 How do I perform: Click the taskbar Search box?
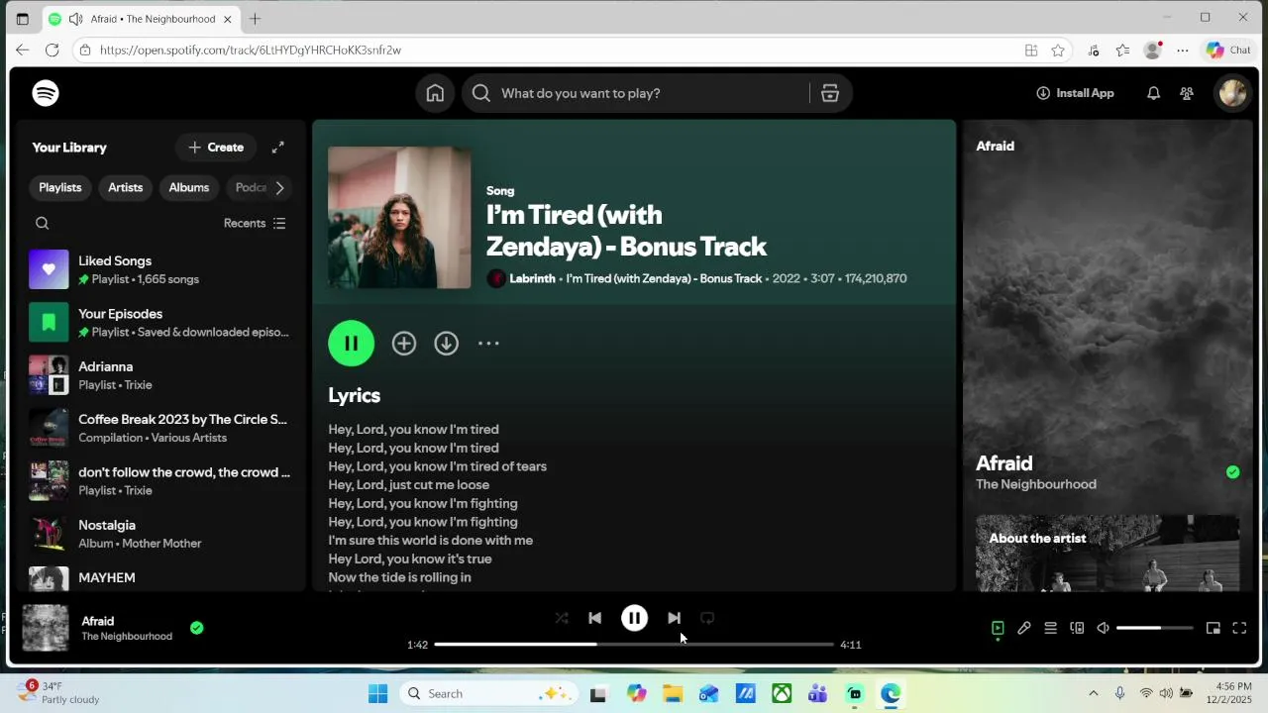[487, 694]
